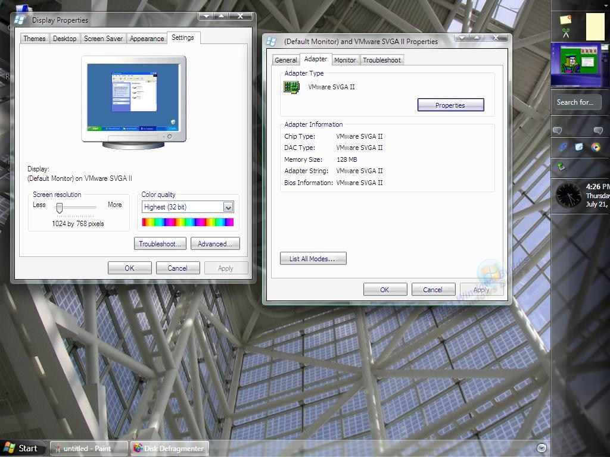The height and width of the screenshot is (457, 610).
Task: Click the green icon above the clock
Action: click(x=561, y=167)
